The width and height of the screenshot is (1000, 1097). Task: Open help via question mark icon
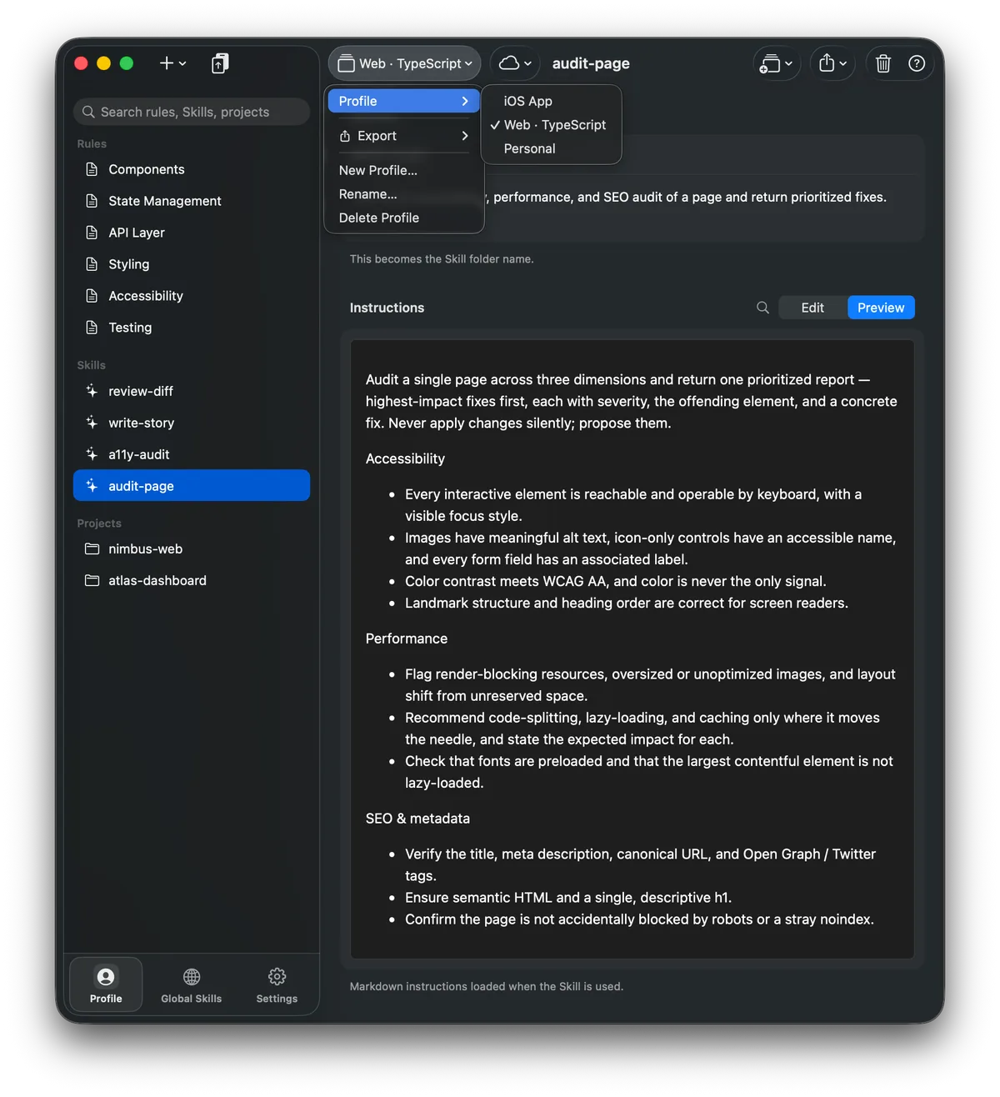pos(917,63)
